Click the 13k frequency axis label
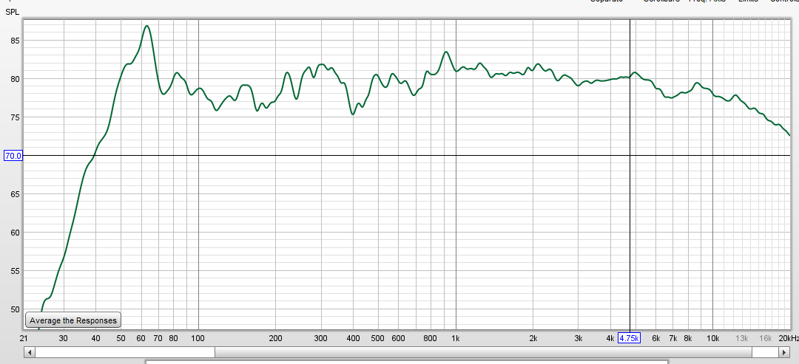The image size is (799, 364). click(742, 339)
